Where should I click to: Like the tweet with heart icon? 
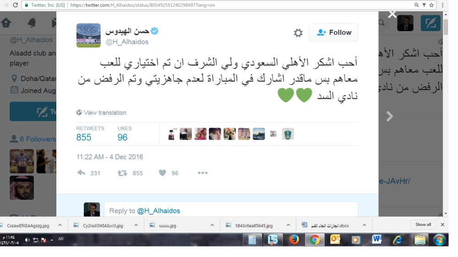(x=163, y=173)
